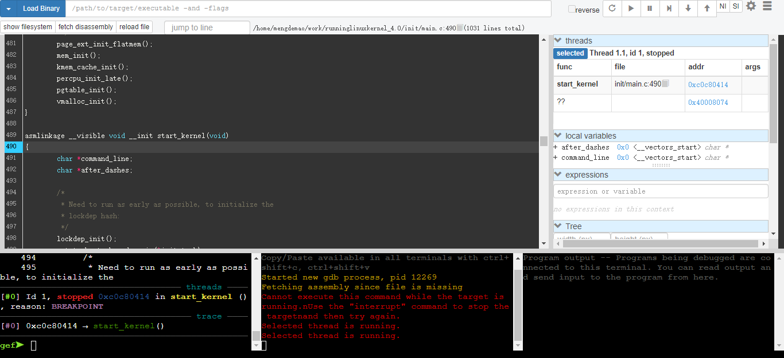Collapse the local variables section
Screen dimensions: 784x358
click(x=558, y=136)
